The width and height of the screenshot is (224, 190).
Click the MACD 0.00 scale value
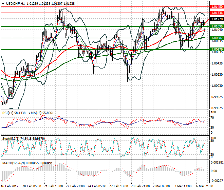214,171
